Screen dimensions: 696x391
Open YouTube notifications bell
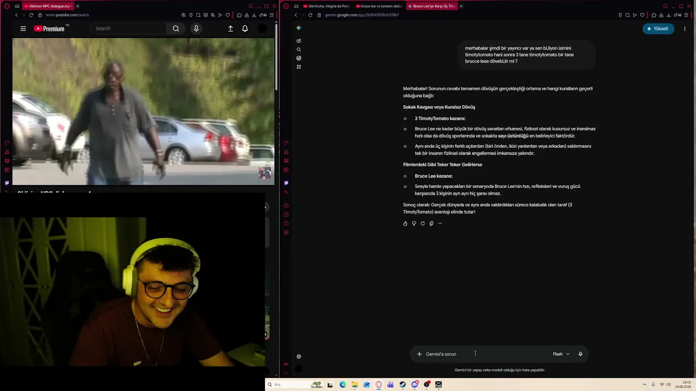click(x=245, y=29)
